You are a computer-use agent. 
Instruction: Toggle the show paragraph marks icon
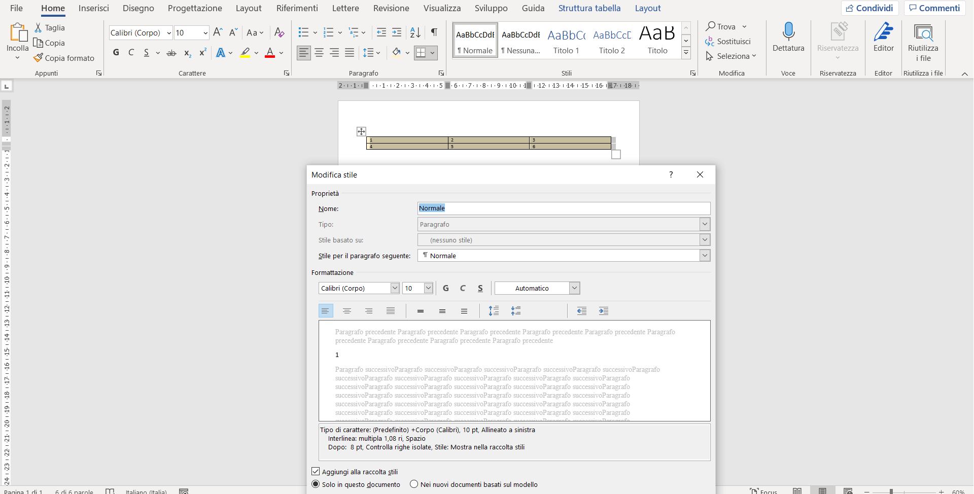434,32
